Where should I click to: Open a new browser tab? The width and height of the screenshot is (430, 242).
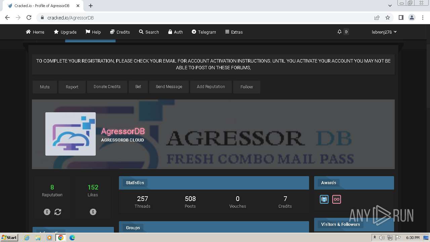pyautogui.click(x=91, y=6)
